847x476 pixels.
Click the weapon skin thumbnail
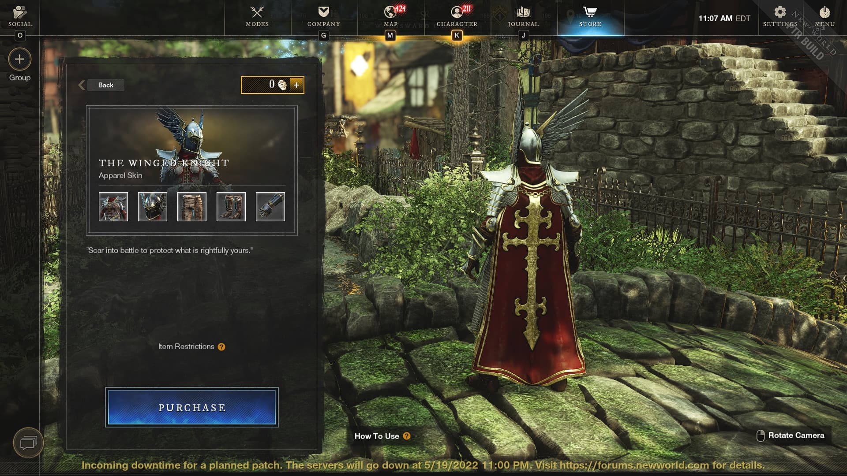270,206
